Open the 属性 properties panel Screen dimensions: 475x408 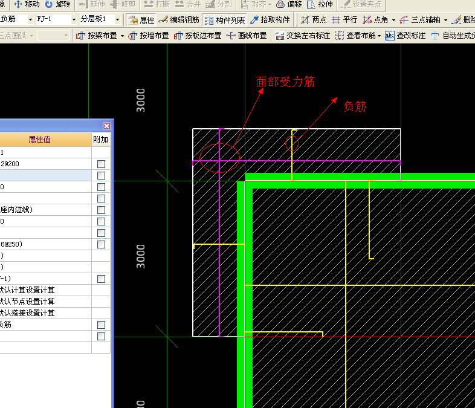point(141,20)
